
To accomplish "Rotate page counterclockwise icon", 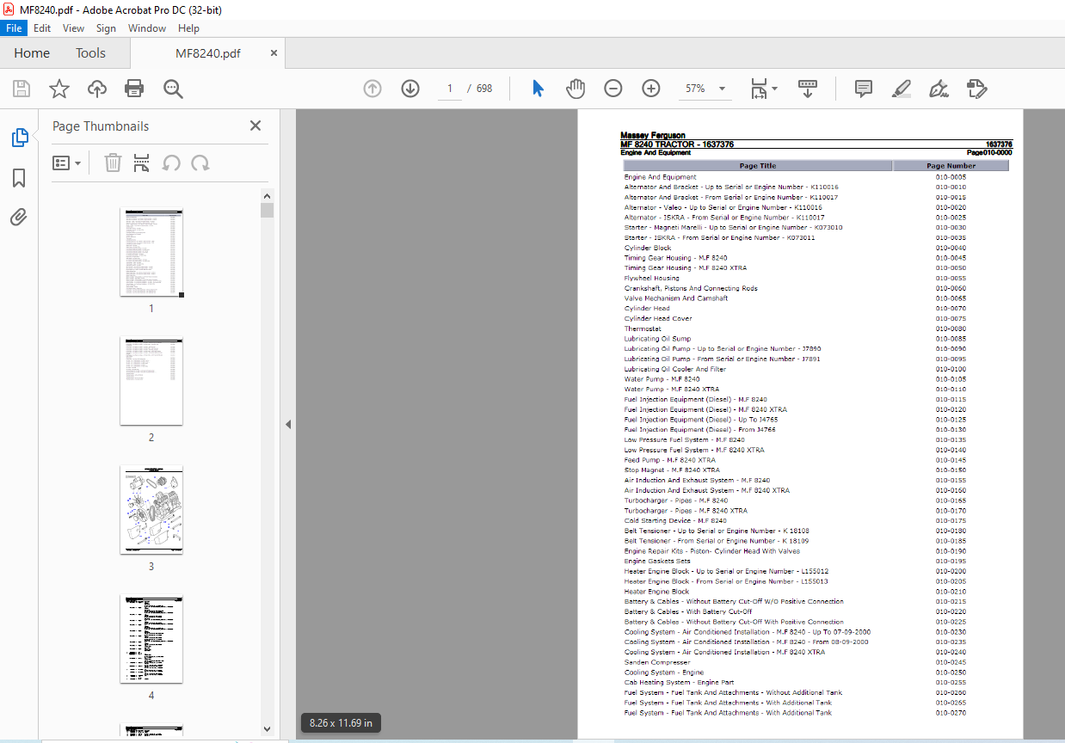I will pos(171,163).
